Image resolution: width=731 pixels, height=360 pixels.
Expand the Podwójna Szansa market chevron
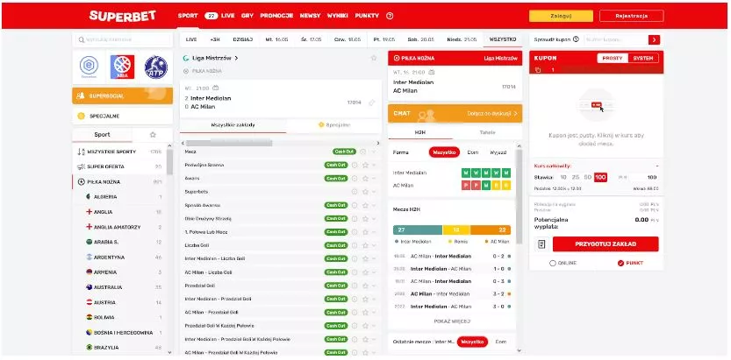tap(374, 166)
